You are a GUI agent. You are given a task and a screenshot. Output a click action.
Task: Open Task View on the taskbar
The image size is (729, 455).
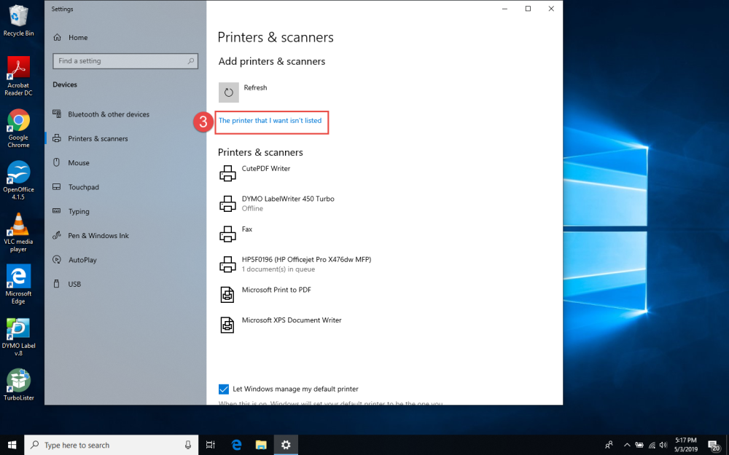(210, 445)
